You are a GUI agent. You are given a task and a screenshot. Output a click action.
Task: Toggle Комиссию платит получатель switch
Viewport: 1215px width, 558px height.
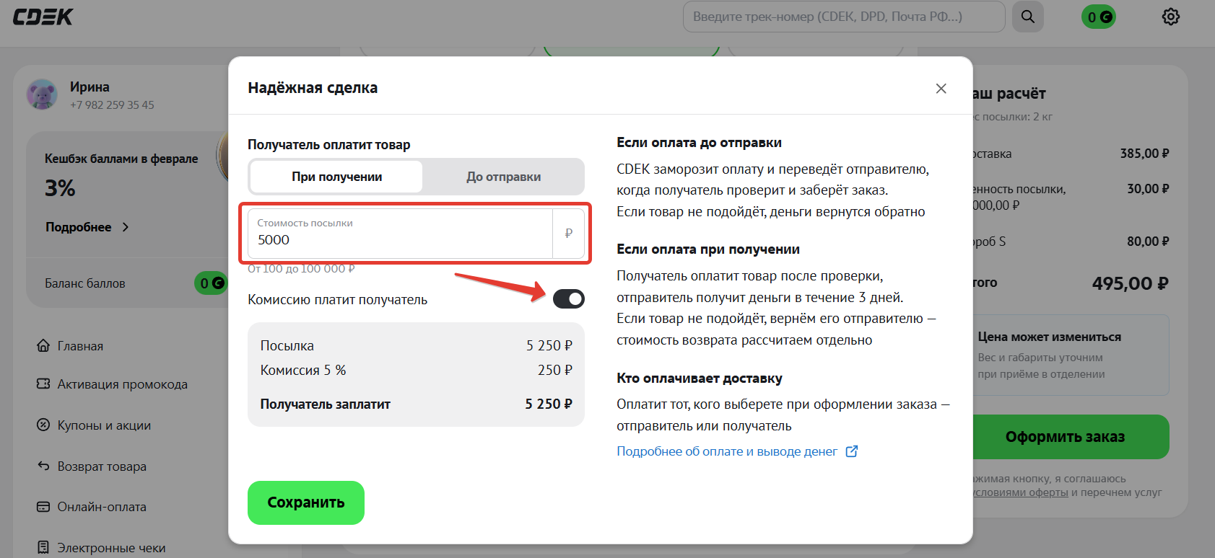coord(569,298)
